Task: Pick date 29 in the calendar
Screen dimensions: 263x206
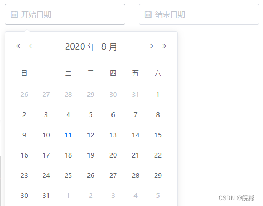Action: click(158, 176)
